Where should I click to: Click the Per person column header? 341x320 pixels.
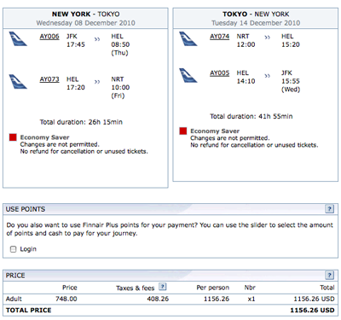click(x=212, y=288)
